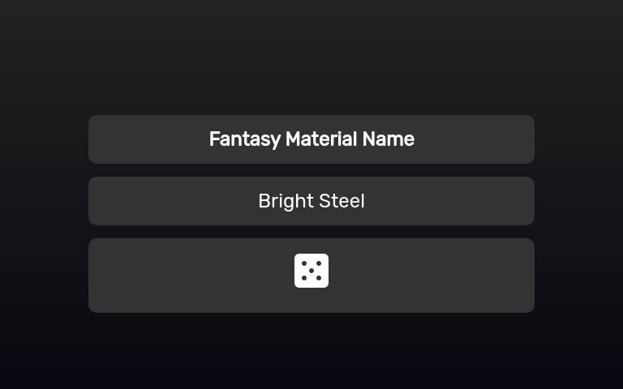Click the dice icon to randomize
Screen dimensions: 623x389
click(311, 271)
